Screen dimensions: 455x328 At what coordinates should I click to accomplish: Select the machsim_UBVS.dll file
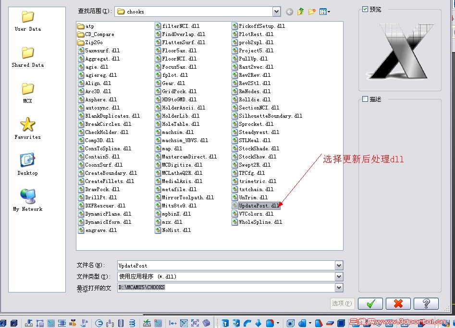click(182, 140)
